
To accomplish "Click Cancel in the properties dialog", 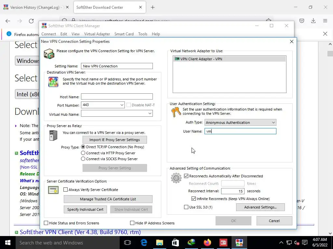I will pyautogui.click(x=274, y=221).
